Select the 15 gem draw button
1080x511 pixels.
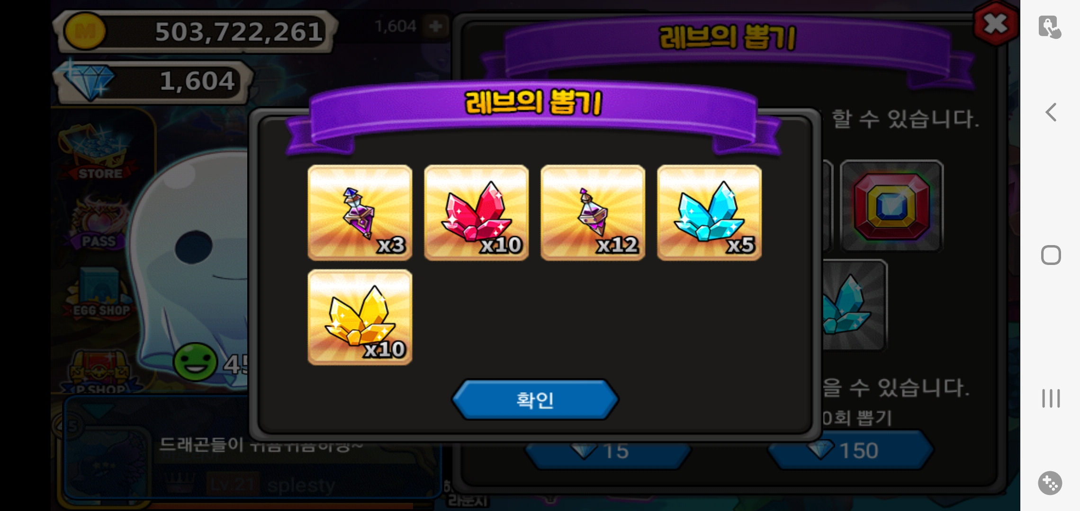(608, 451)
